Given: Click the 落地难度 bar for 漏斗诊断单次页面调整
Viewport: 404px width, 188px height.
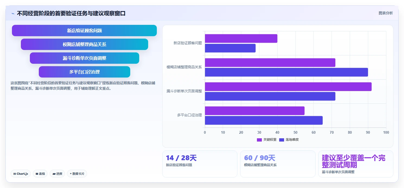Looking at the screenshot, I should click(x=270, y=96).
